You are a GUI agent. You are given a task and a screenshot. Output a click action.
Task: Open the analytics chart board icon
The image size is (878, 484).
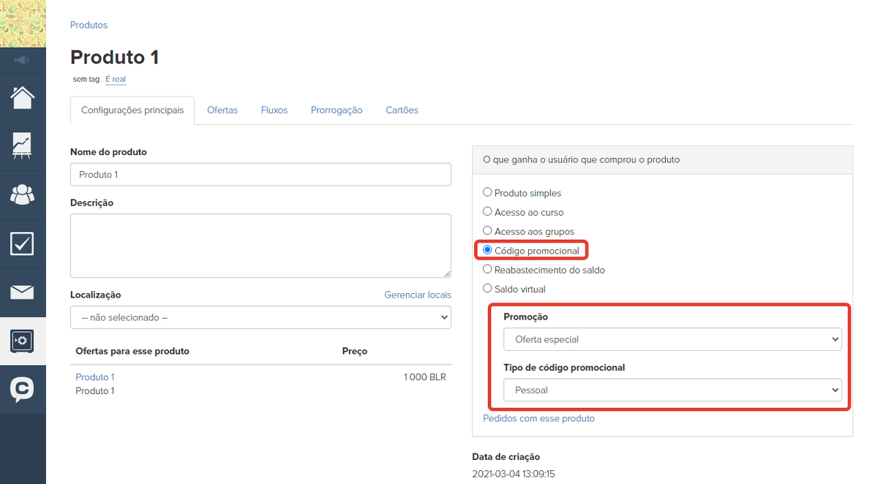pos(23,145)
